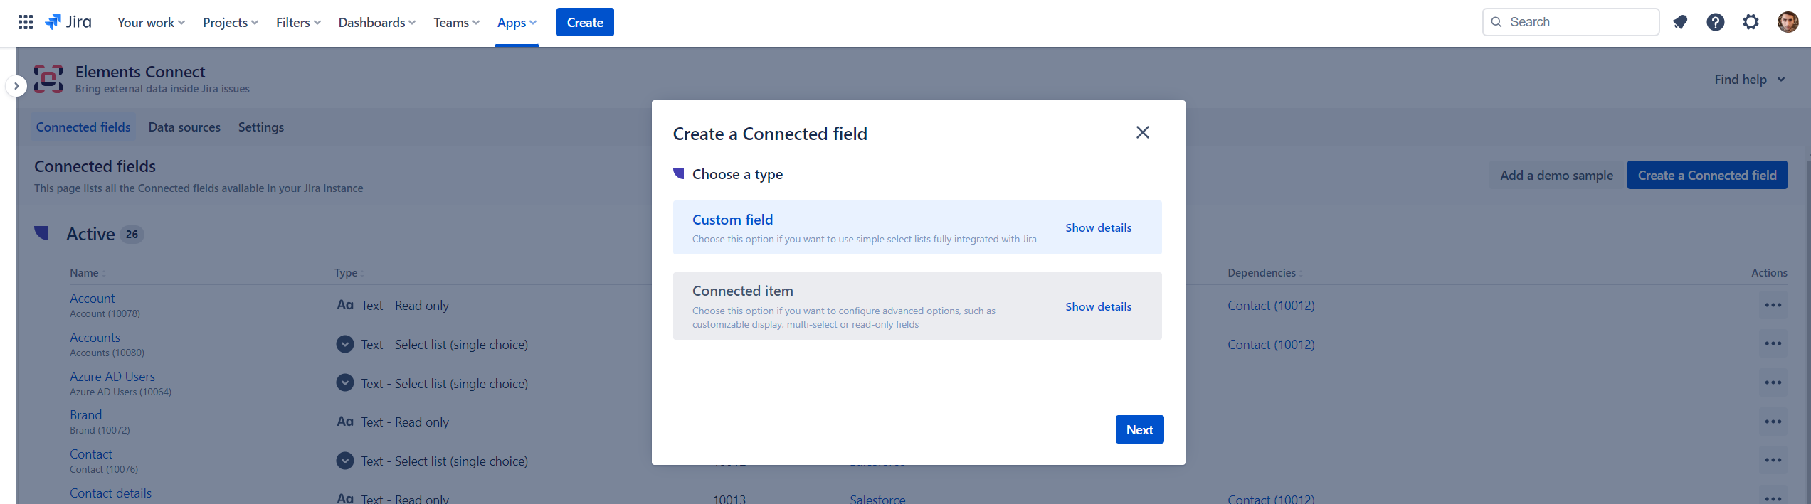Open the Projects dropdown menu
Image resolution: width=1811 pixels, height=504 pixels.
(x=231, y=23)
